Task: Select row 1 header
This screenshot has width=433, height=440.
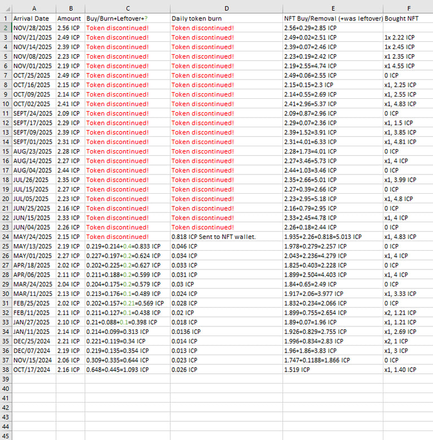Action: [x=6, y=19]
